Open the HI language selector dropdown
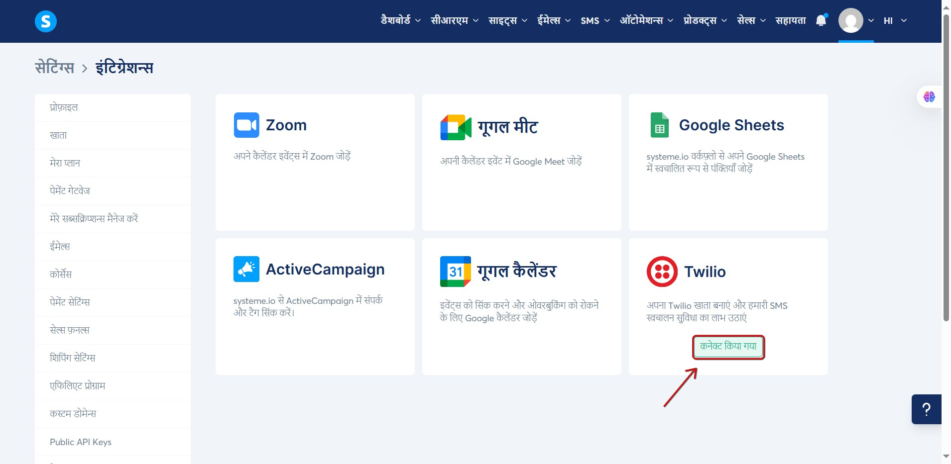This screenshot has height=464, width=951. 895,20
